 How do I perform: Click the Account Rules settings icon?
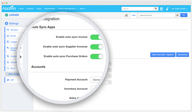(8, 48)
